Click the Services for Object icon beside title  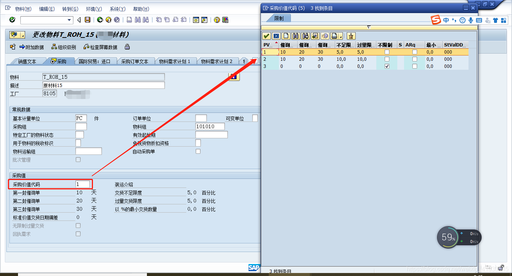[15, 35]
